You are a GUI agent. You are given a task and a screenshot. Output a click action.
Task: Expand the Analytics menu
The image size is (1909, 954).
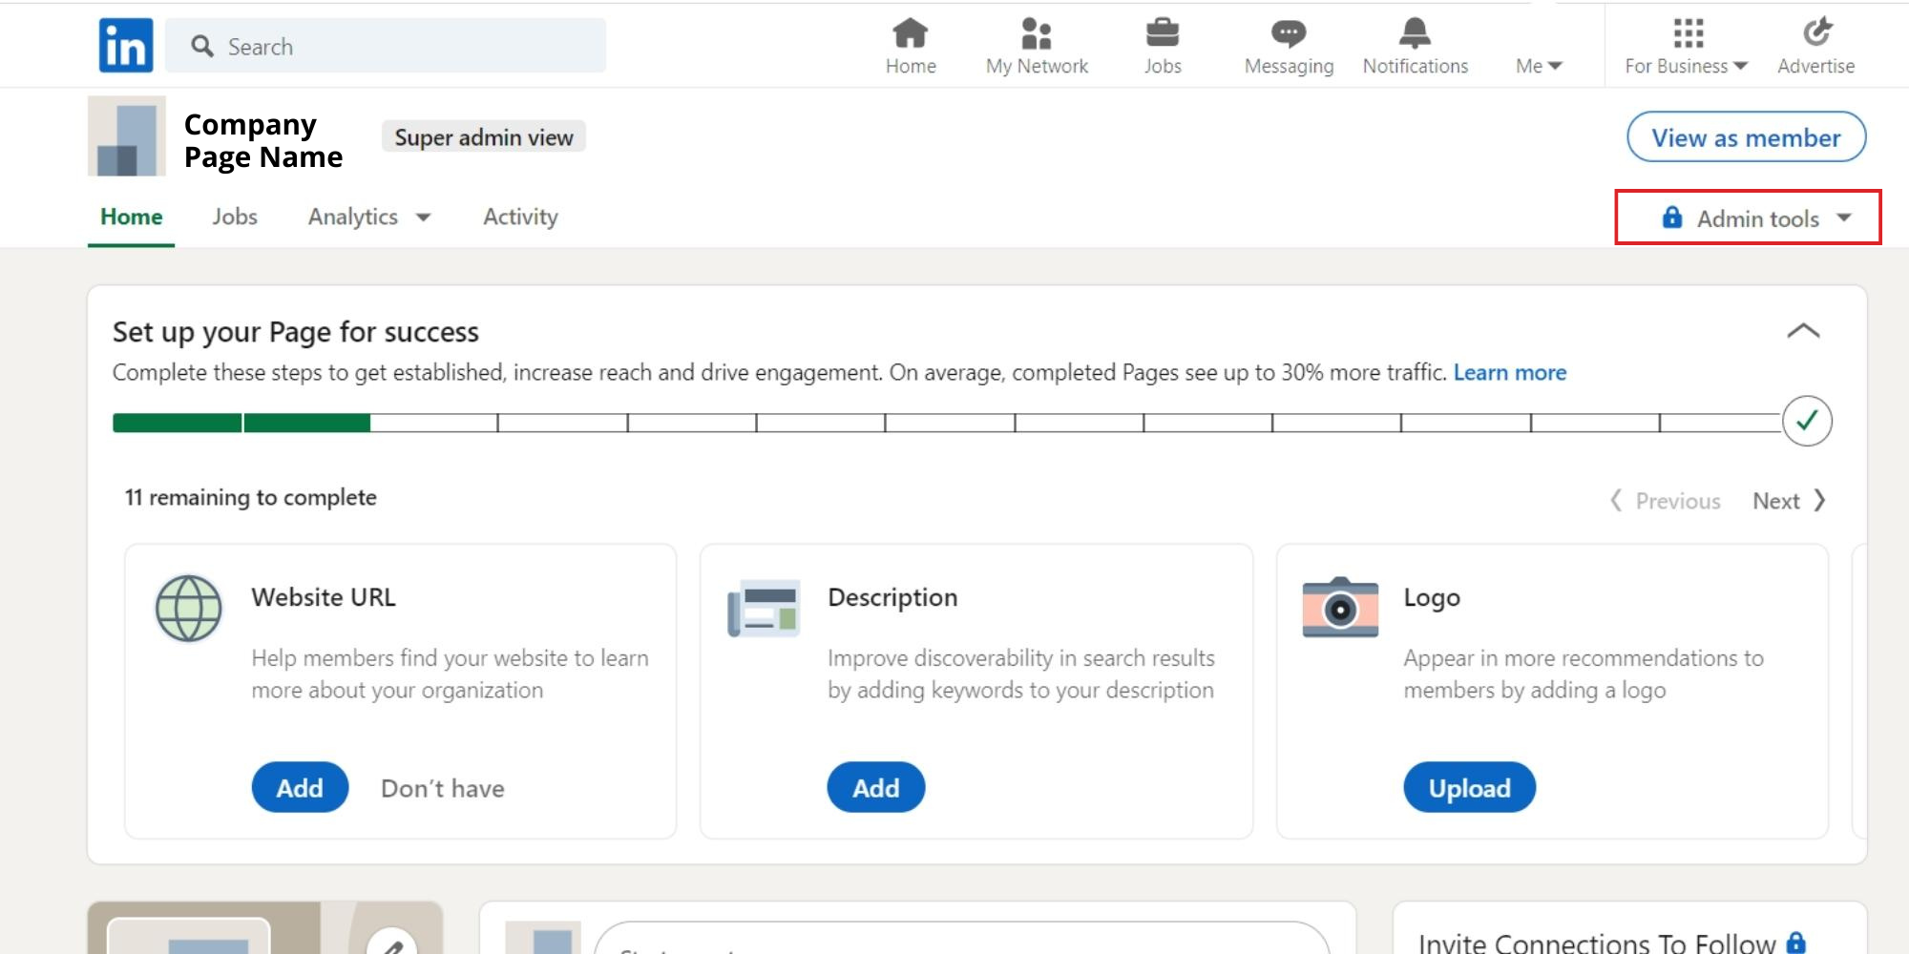[368, 217]
